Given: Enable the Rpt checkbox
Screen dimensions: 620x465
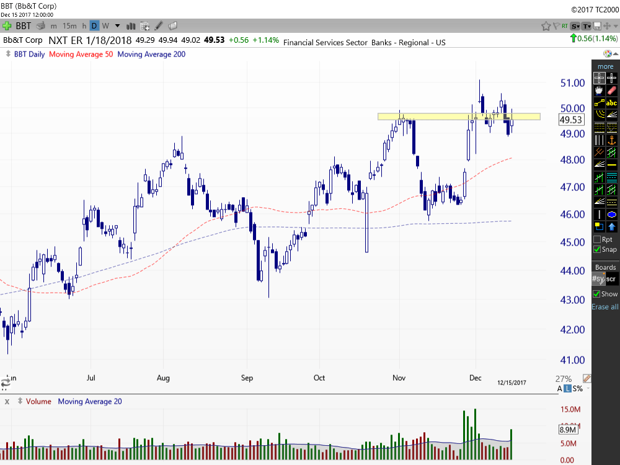Looking at the screenshot, I should pos(597,239).
